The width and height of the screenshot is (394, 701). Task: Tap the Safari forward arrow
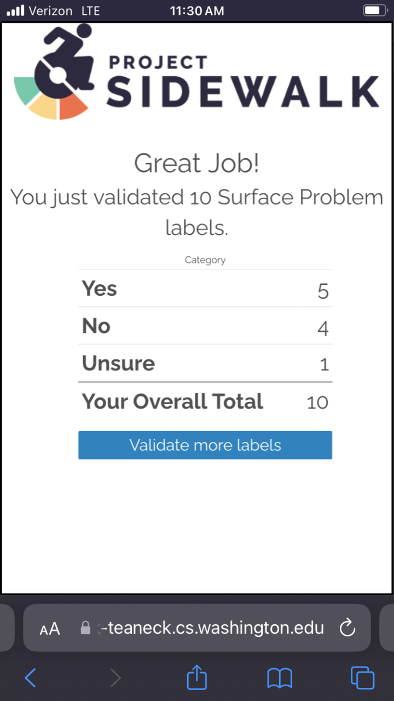pos(115,678)
